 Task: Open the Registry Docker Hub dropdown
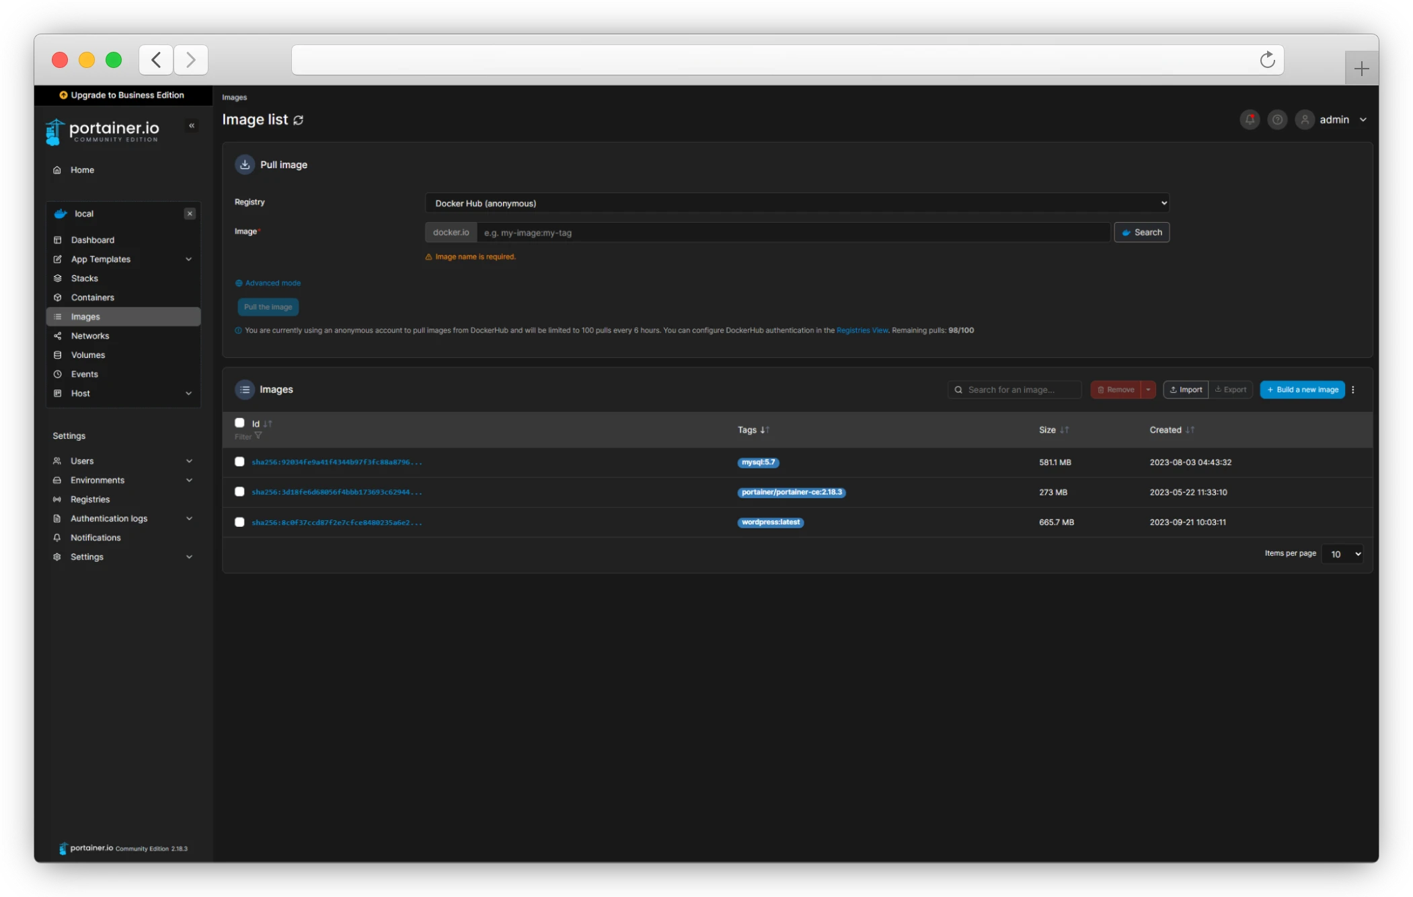pyautogui.click(x=797, y=203)
